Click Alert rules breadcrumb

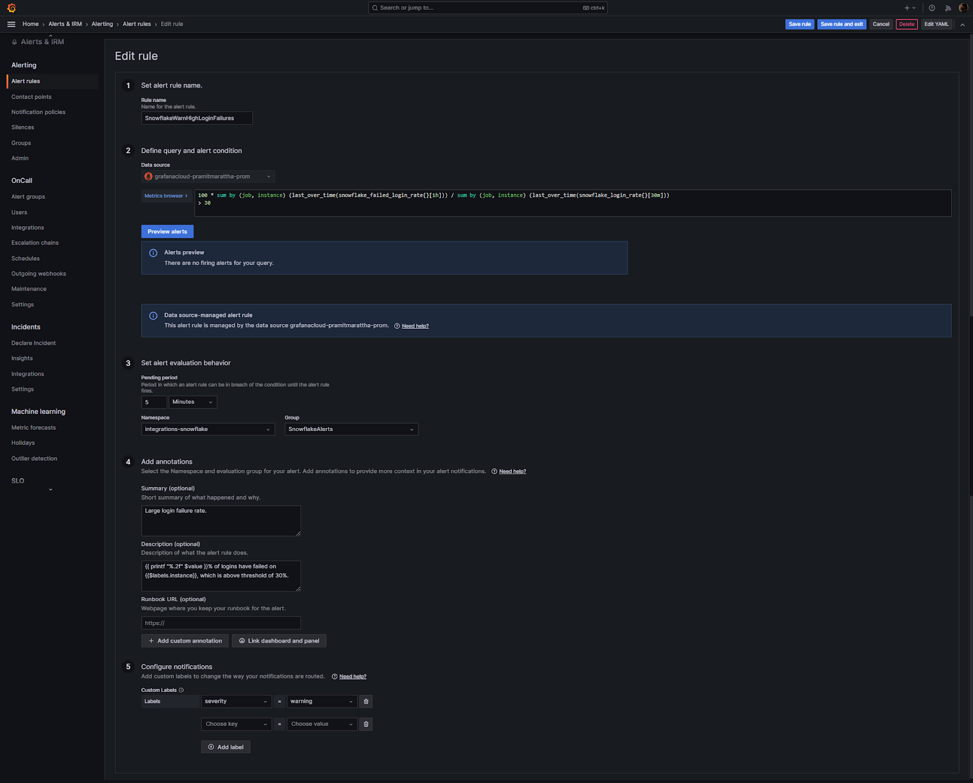[137, 24]
